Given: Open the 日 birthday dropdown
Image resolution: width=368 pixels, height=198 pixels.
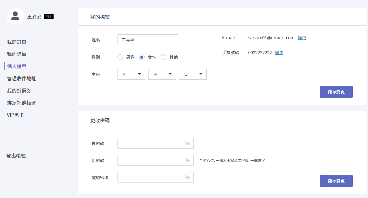Looking at the screenshot, I should point(193,74).
